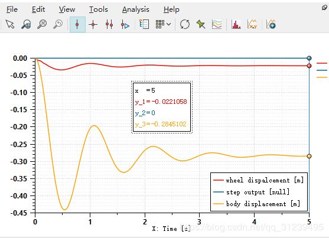Click the red curve swatch at right edge
329x238 pixels.
[322, 63]
